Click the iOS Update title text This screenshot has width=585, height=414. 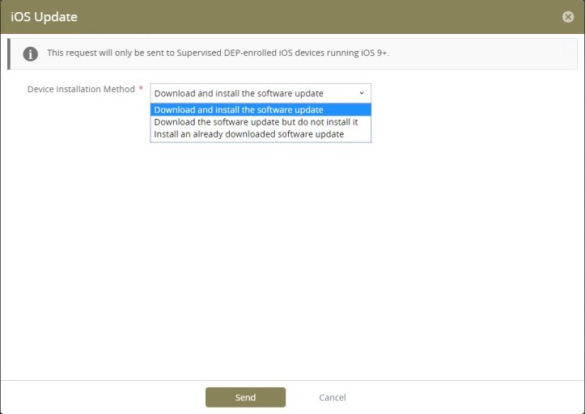click(x=45, y=17)
